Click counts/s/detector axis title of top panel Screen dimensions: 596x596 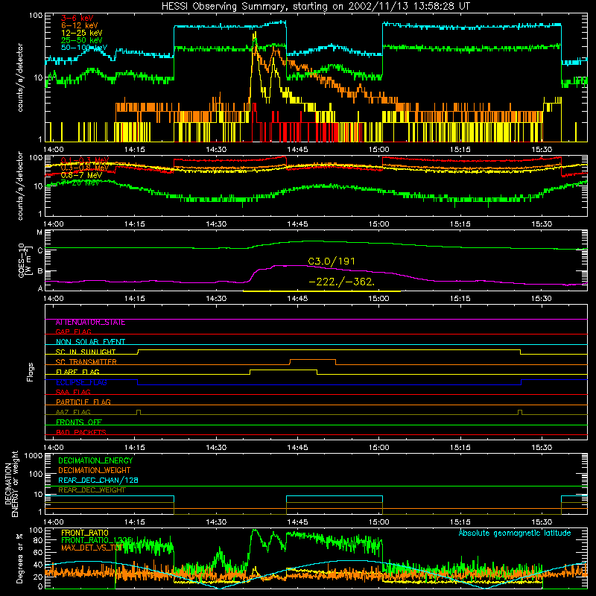(x=20, y=77)
